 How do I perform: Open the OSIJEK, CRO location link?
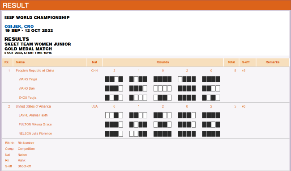pyautogui.click(x=19, y=26)
